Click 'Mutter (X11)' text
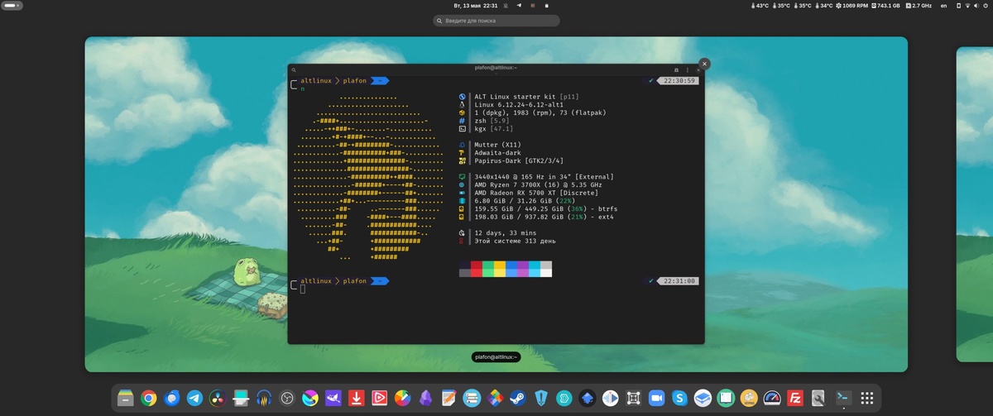The width and height of the screenshot is (993, 416). pyautogui.click(x=497, y=145)
